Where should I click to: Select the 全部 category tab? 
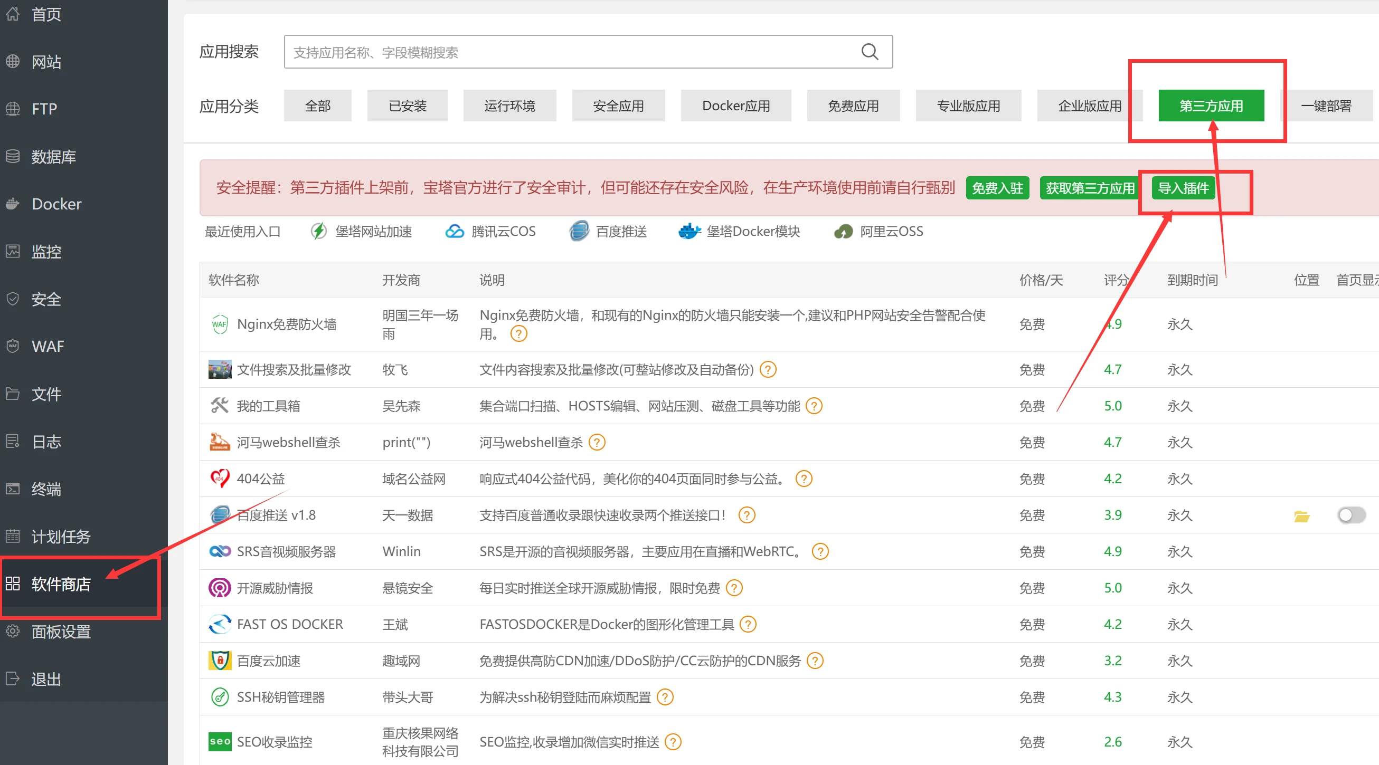[317, 106]
